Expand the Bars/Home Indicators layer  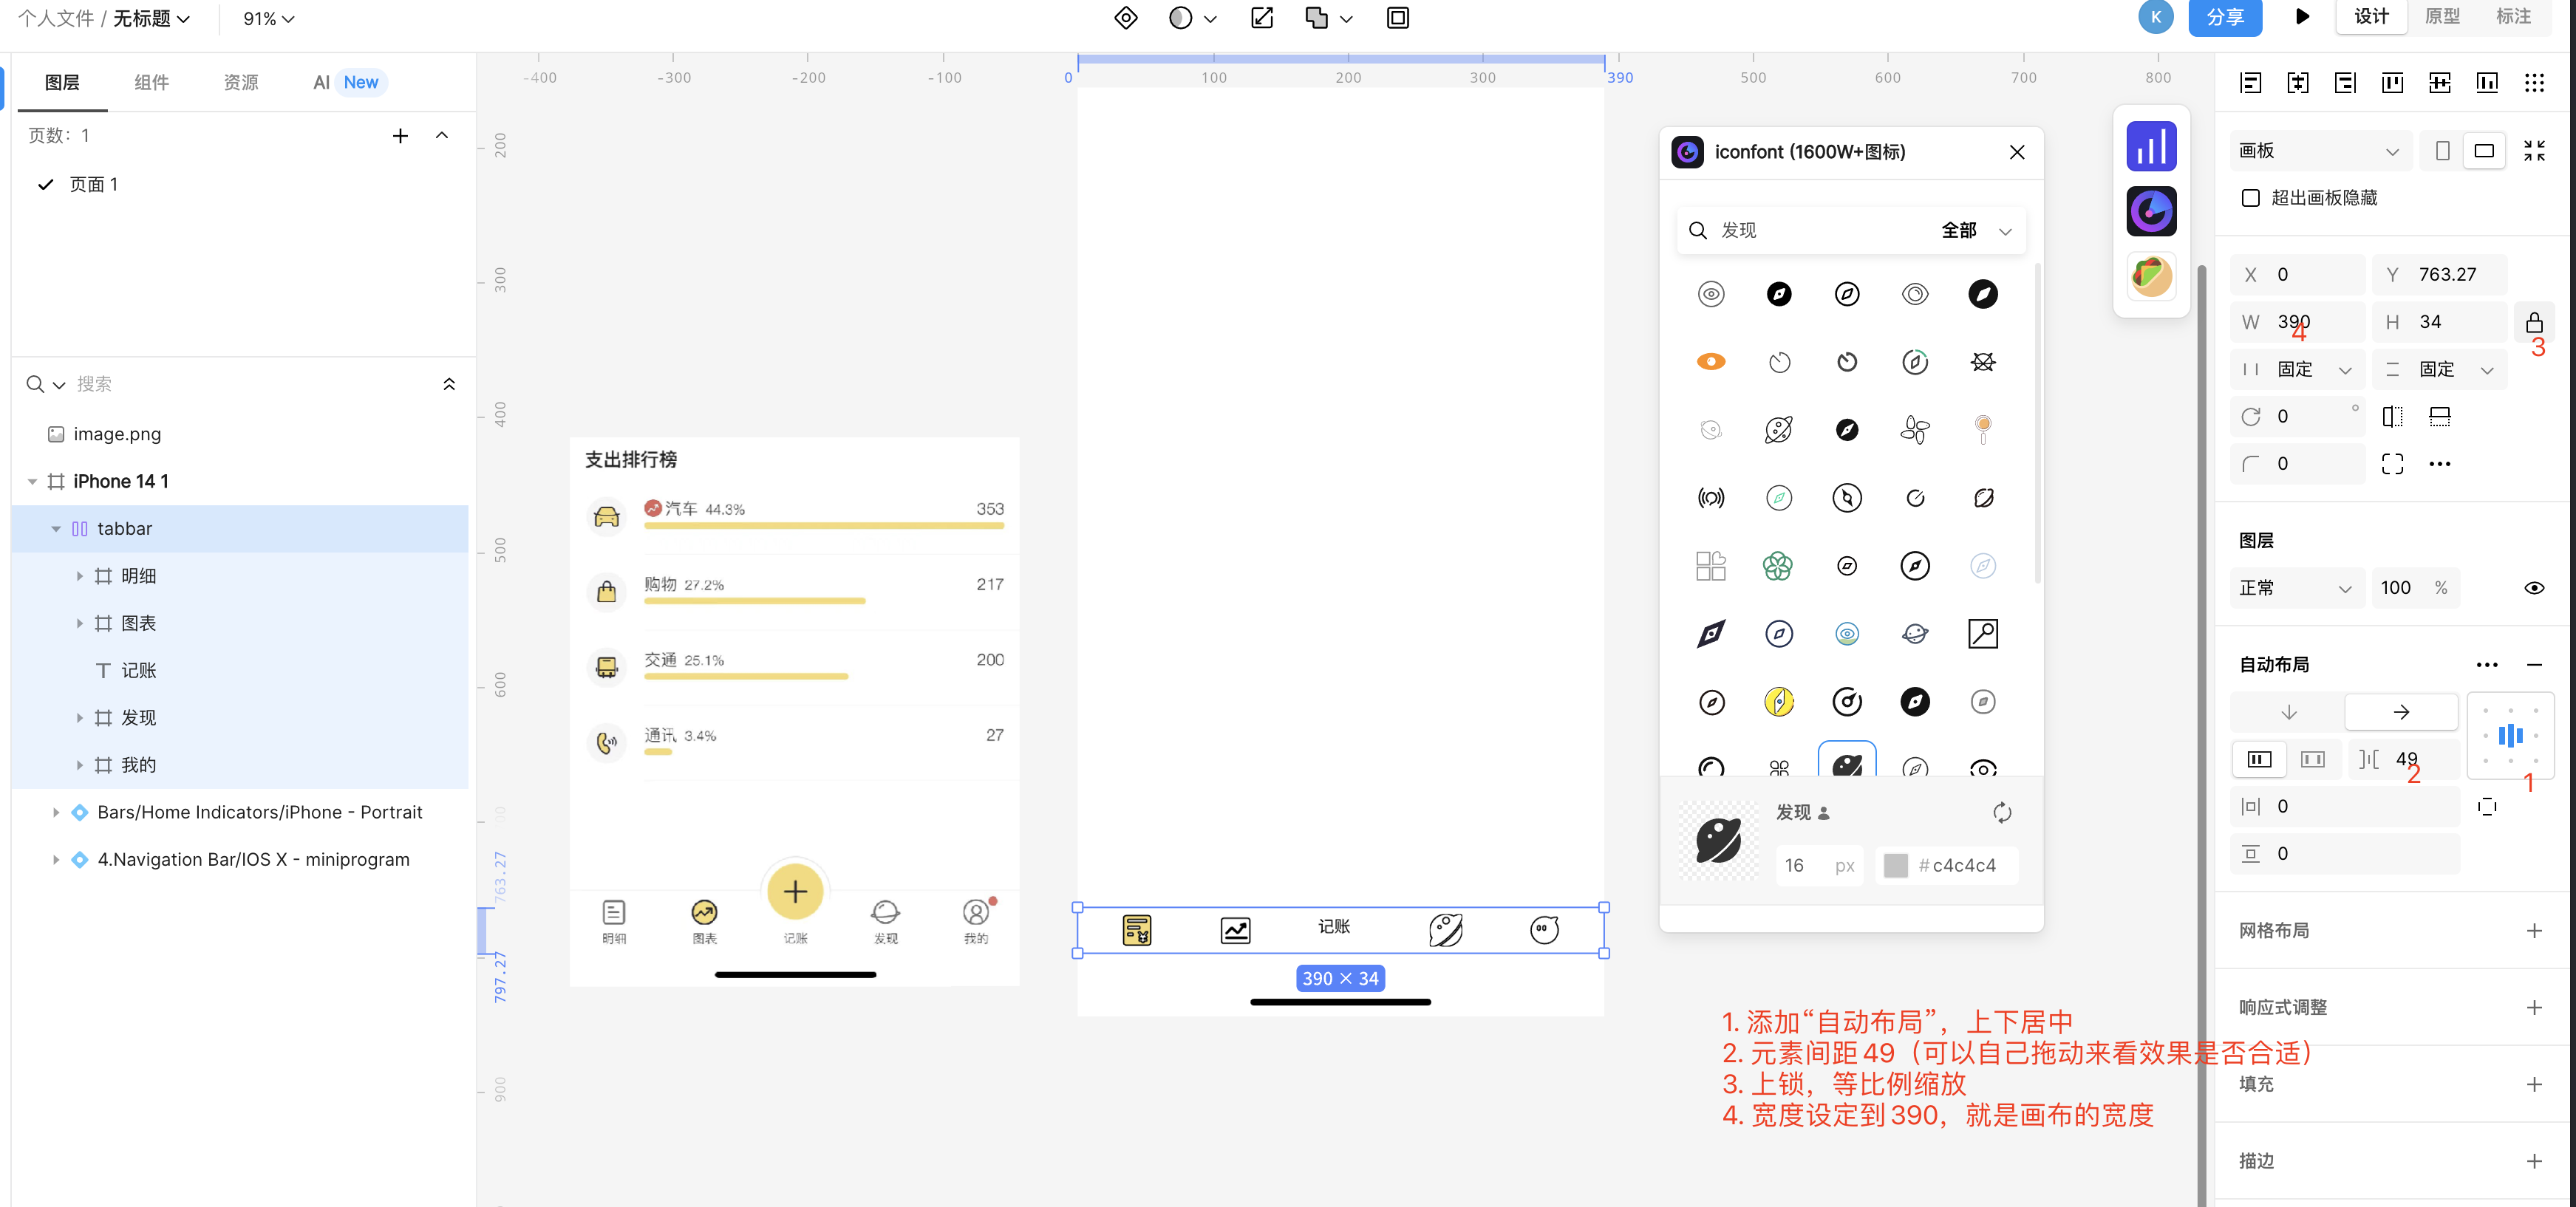pos(56,813)
